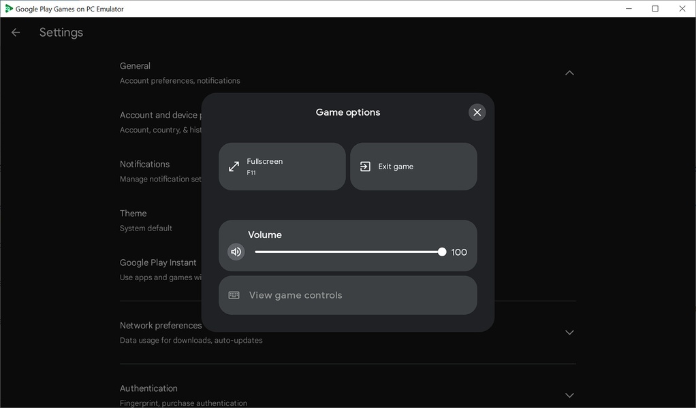The image size is (696, 408).
Task: Click the Settings page title
Action: point(61,33)
